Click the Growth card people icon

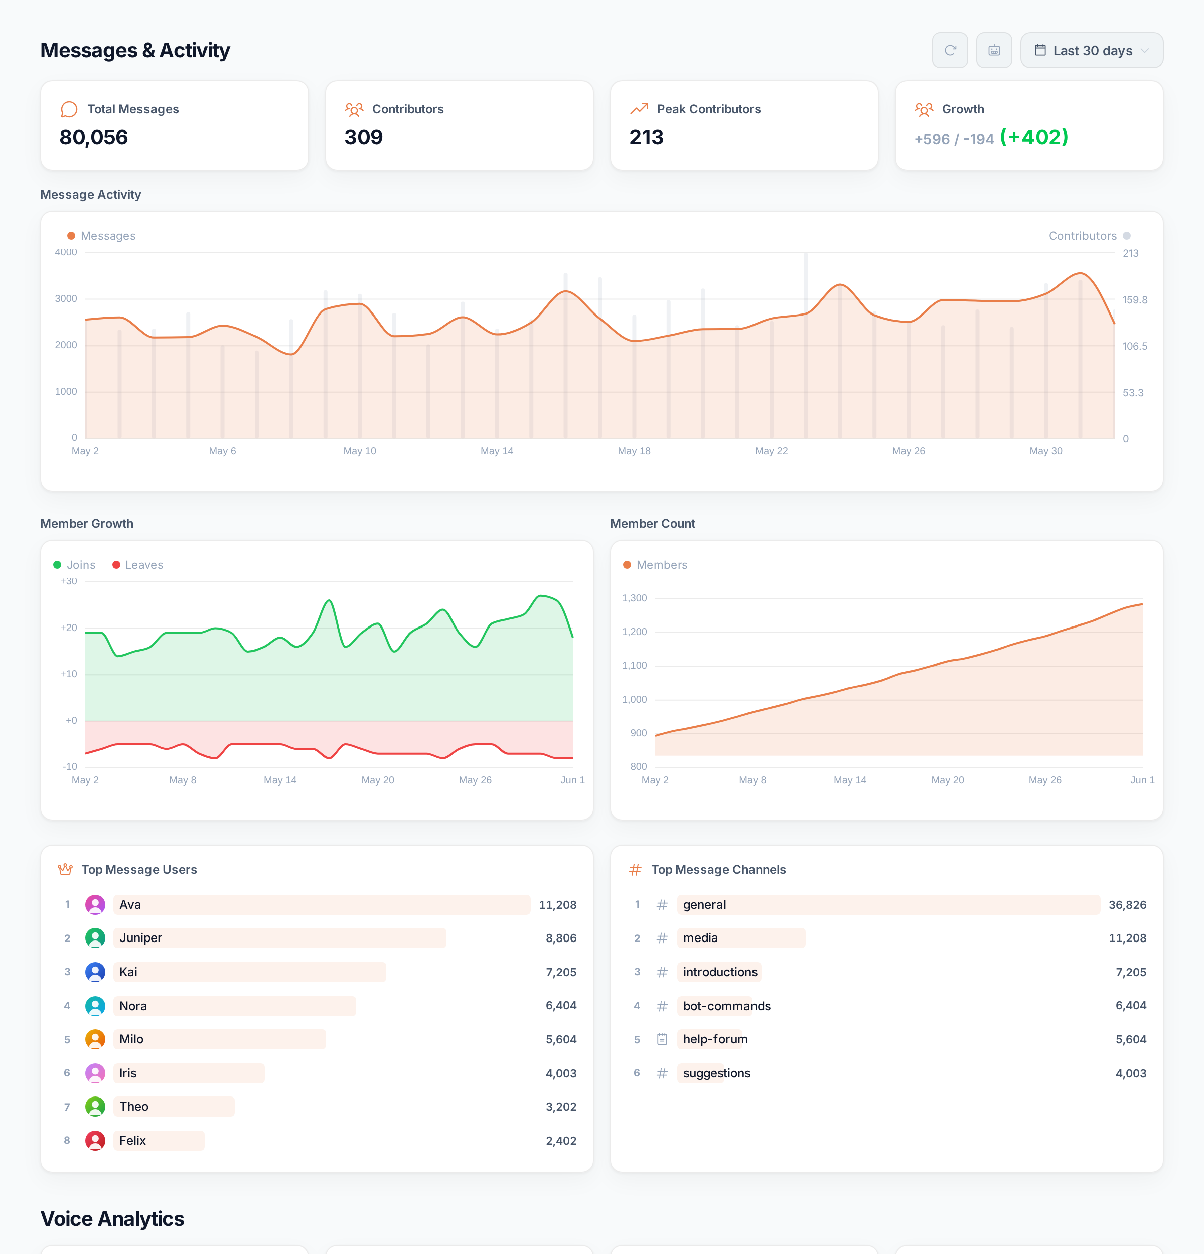click(x=924, y=109)
